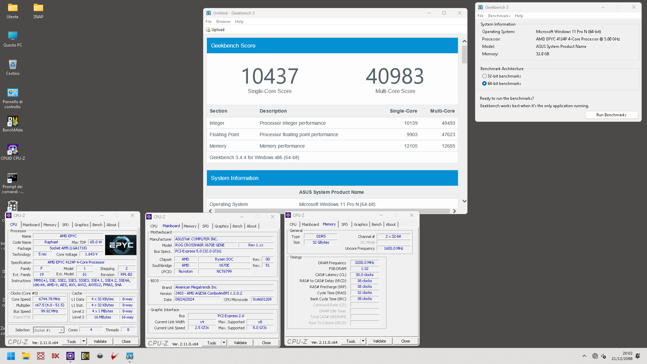
Task: Open the SNAP desktop folder
Action: [38, 11]
